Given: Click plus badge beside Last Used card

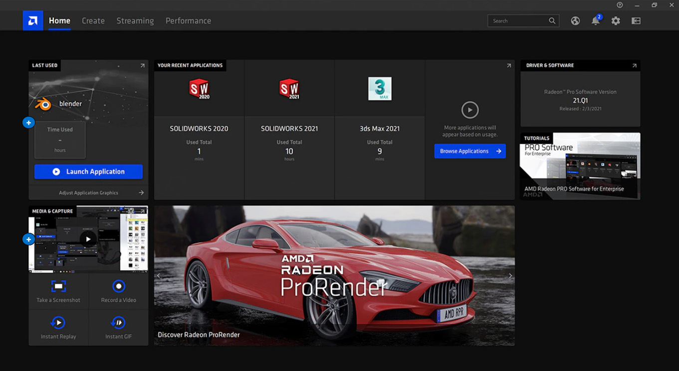Looking at the screenshot, I should tap(28, 122).
